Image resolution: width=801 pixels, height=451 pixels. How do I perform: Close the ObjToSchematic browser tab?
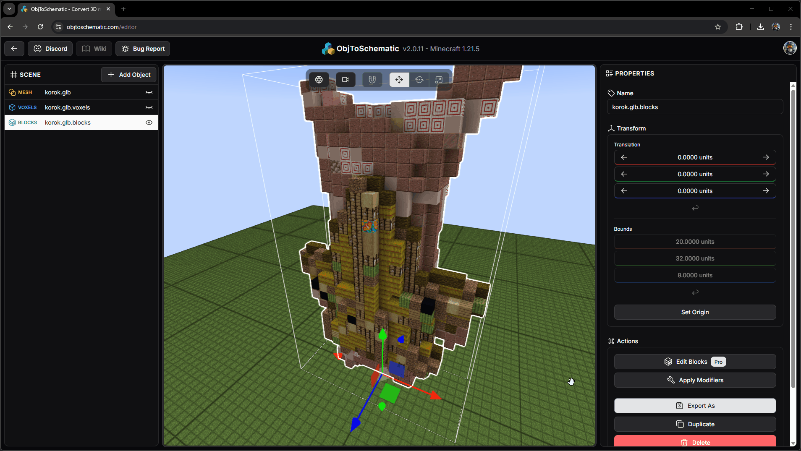(108, 9)
